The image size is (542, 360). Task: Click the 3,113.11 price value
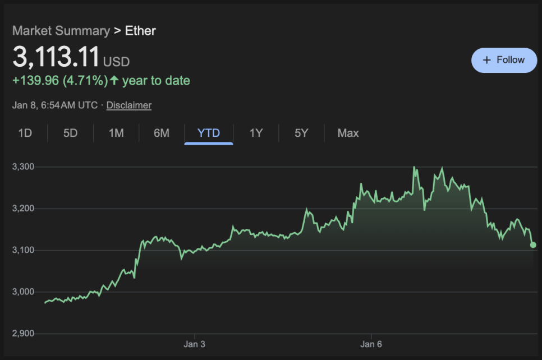point(56,57)
